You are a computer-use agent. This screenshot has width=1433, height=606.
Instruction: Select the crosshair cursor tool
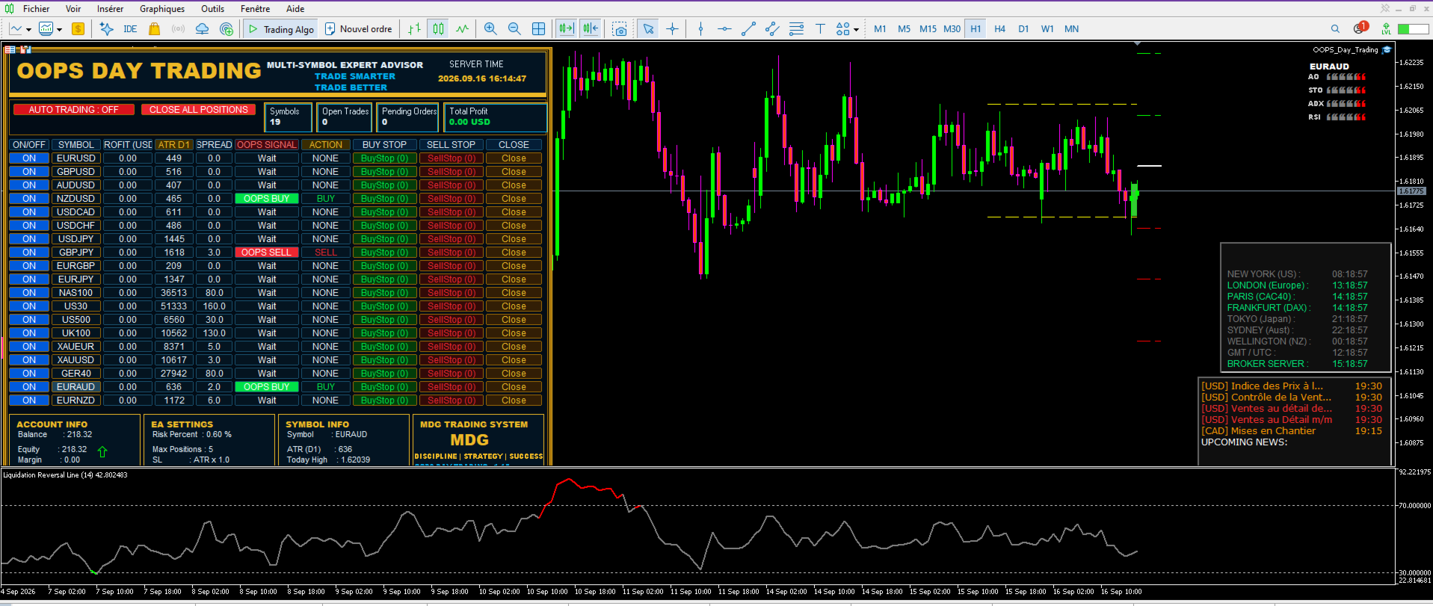click(673, 29)
